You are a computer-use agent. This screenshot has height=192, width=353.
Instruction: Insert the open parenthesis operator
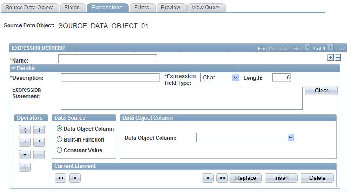[x=25, y=130]
